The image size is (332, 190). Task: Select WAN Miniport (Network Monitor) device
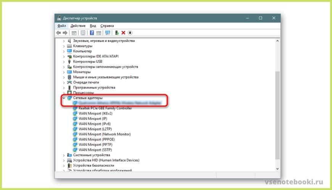pyautogui.click(x=104, y=134)
